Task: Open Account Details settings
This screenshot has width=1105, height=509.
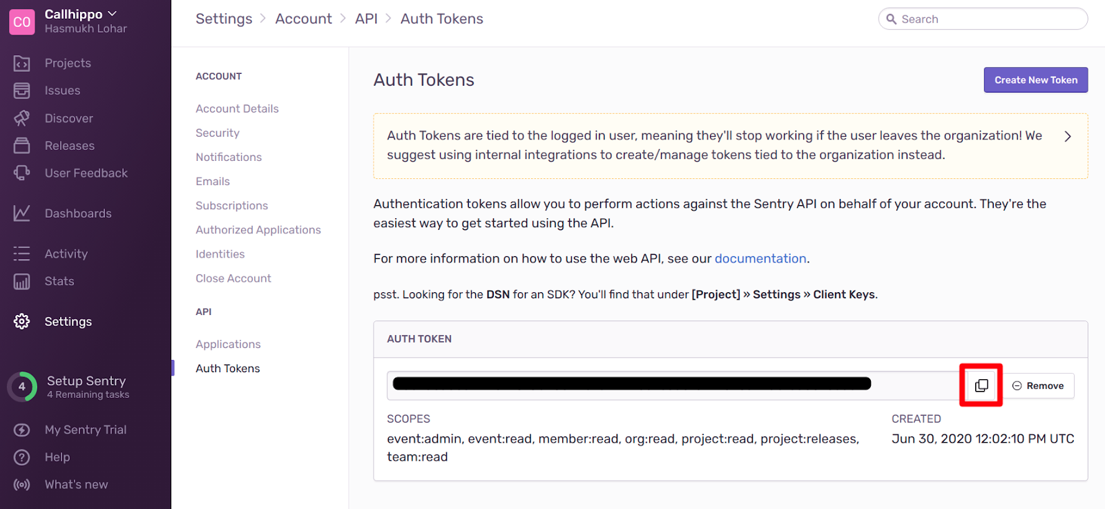Action: coord(237,108)
